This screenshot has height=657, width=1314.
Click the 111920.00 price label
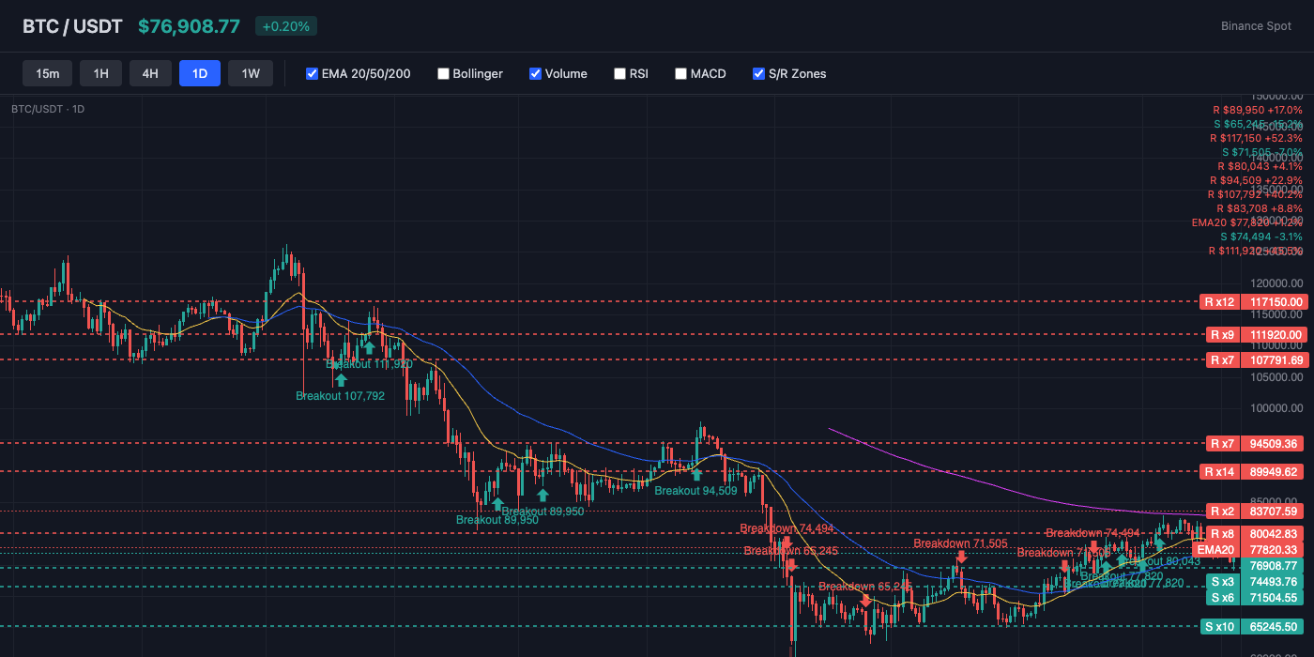click(1275, 334)
